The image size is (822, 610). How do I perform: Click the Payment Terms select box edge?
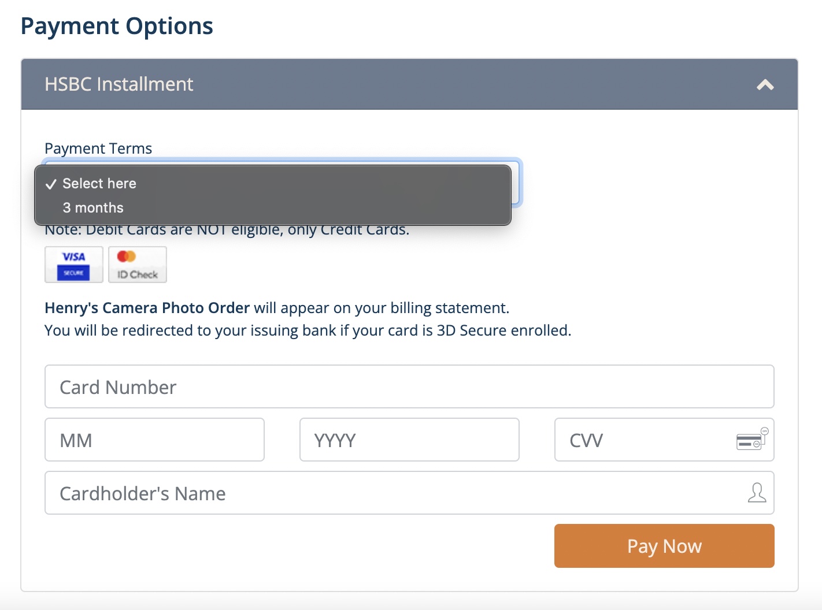click(x=516, y=184)
